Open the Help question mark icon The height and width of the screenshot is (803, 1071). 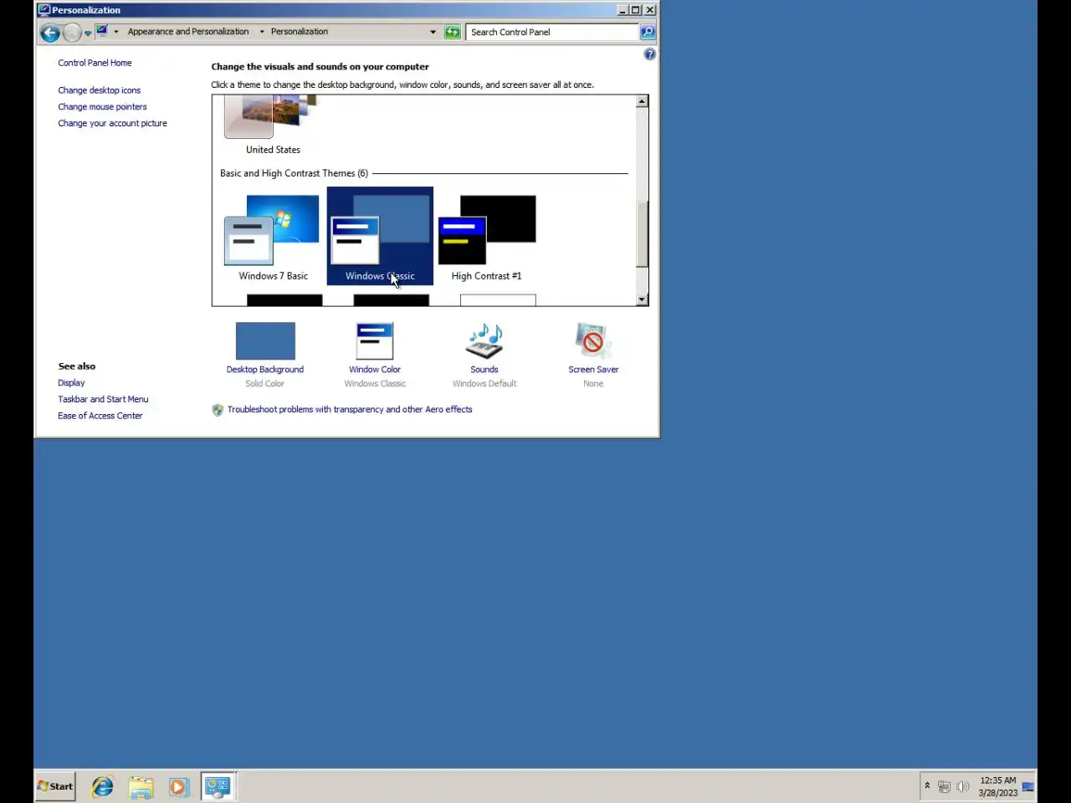pyautogui.click(x=649, y=54)
